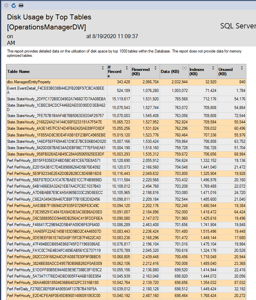Toggle Data (KB) sort order indicator
The image size is (256, 300).
coord(184,68)
